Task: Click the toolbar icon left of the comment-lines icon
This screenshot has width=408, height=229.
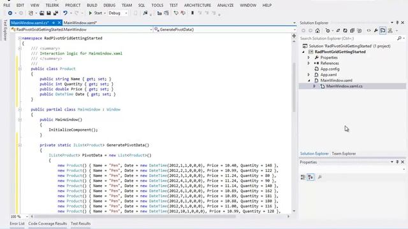Action: pyautogui.click(x=166, y=13)
